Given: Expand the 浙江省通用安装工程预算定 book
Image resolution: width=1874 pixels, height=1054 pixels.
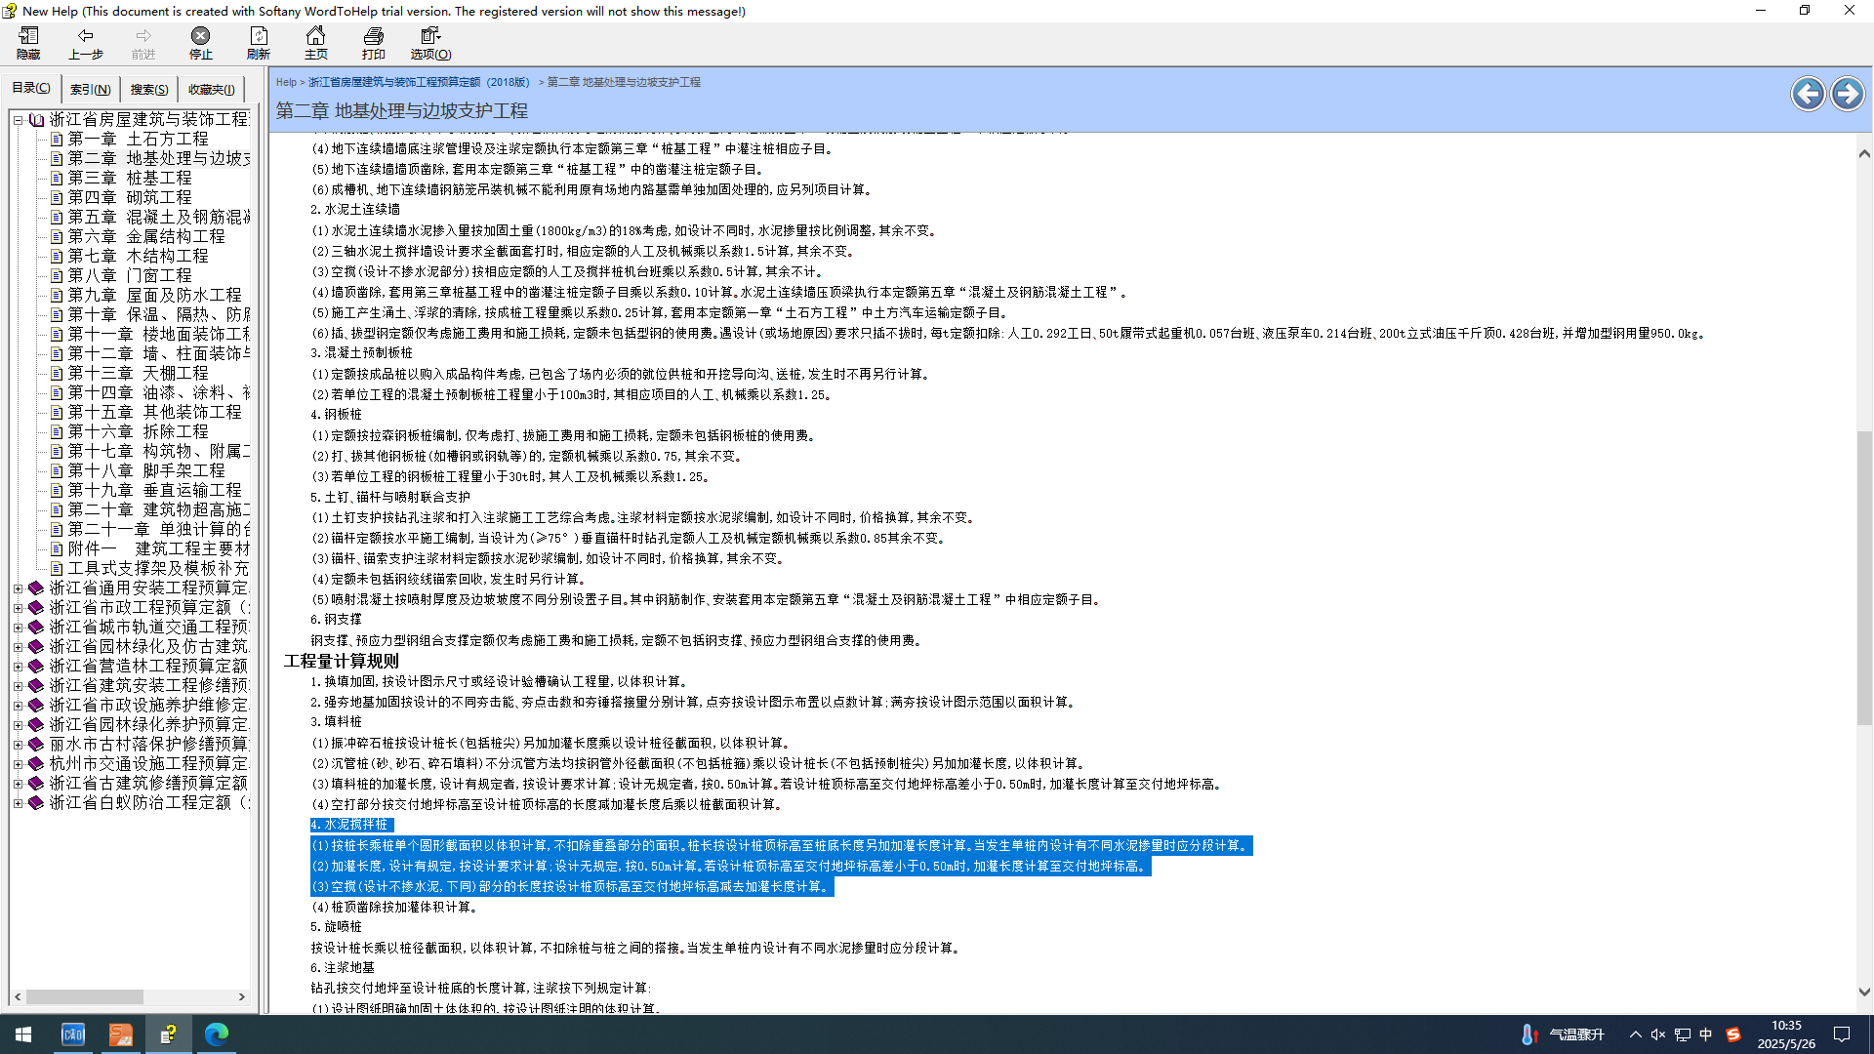Looking at the screenshot, I should click(18, 588).
